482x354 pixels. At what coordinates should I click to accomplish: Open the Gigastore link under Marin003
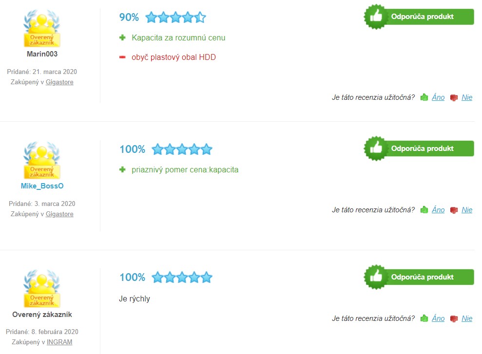click(x=59, y=82)
